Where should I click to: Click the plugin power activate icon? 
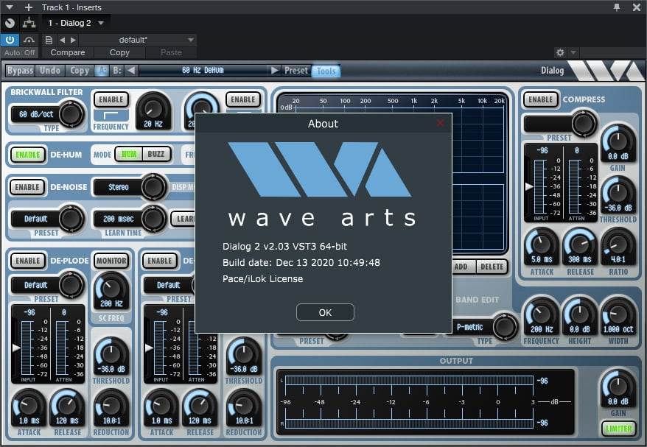pos(10,40)
